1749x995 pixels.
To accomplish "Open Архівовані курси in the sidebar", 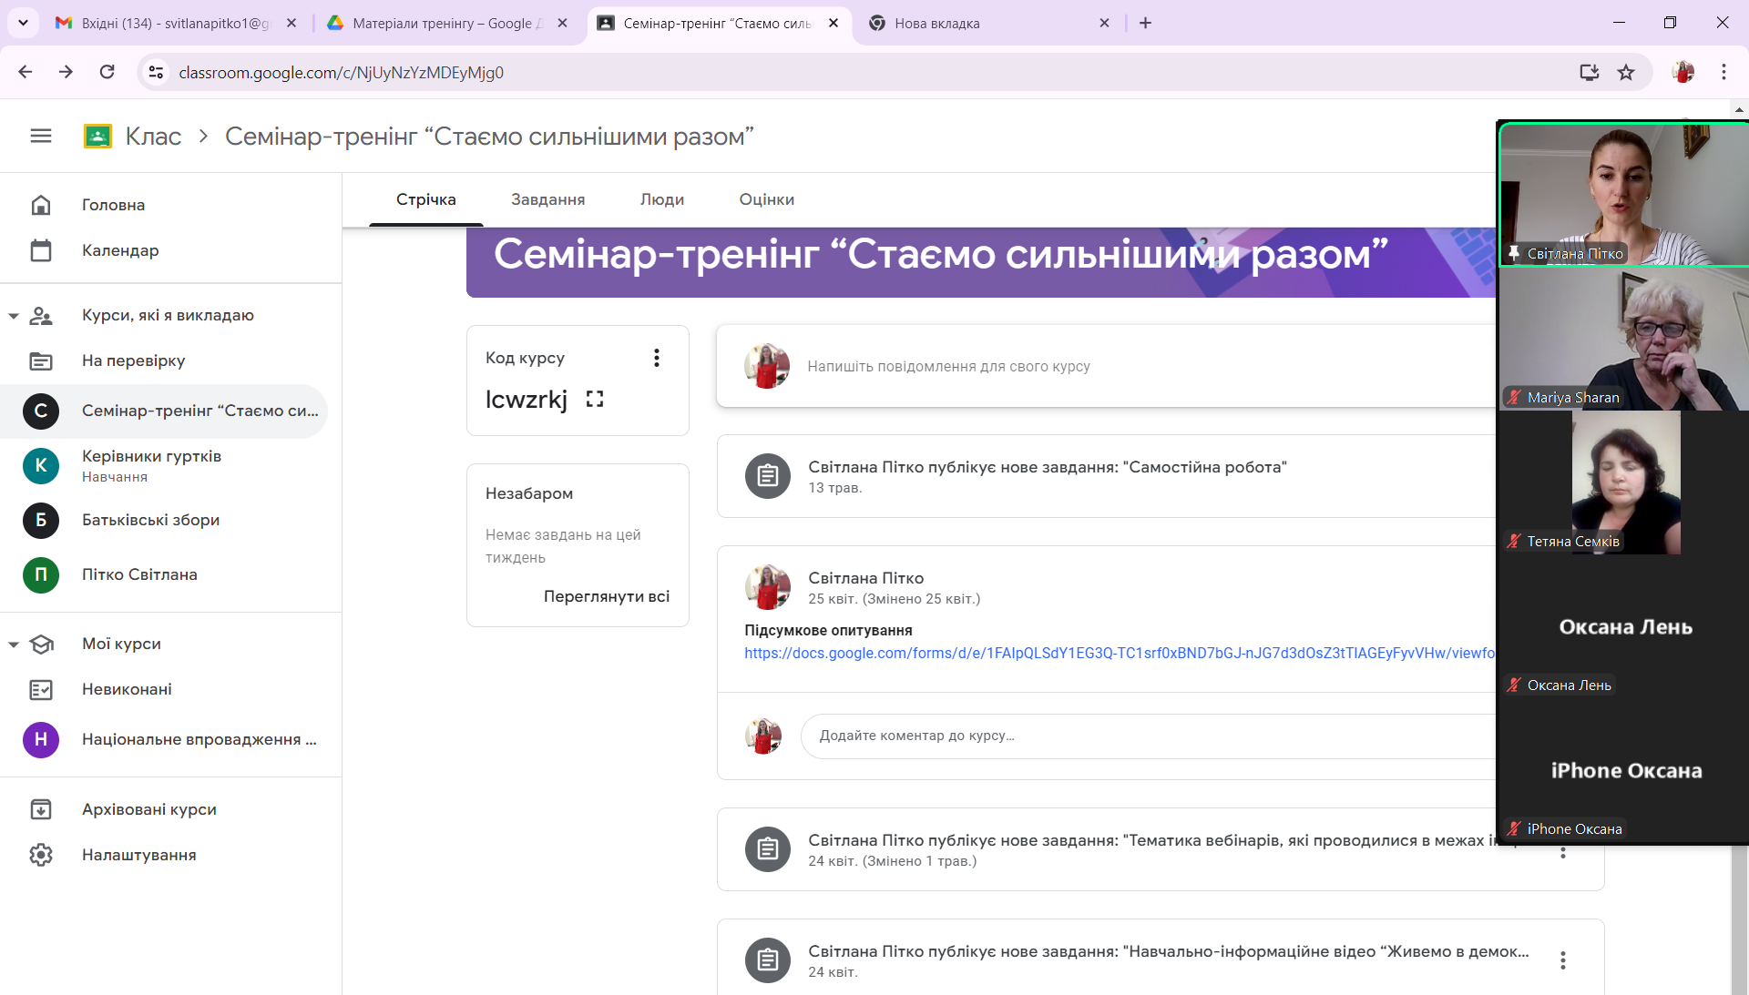I will pos(148,809).
